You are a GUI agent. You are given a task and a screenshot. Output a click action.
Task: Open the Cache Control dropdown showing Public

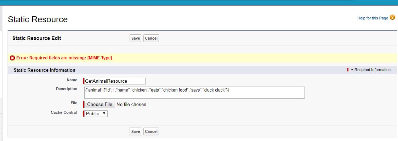(96, 113)
